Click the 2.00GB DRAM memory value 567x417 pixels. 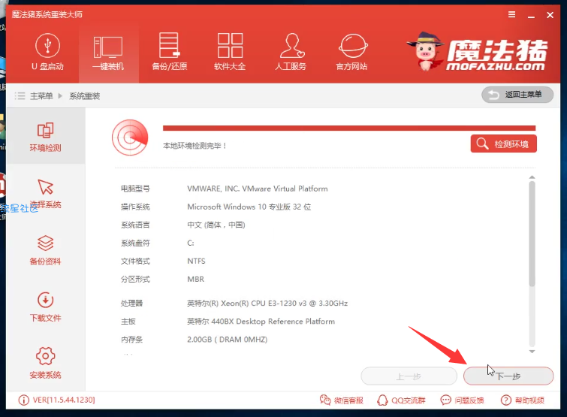click(227, 340)
